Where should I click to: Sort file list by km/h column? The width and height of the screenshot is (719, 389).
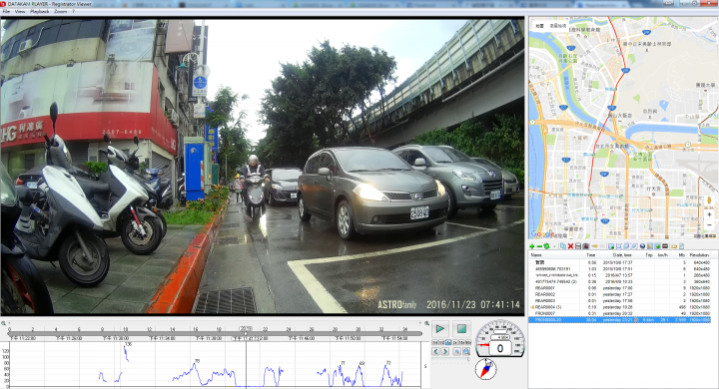point(663,255)
